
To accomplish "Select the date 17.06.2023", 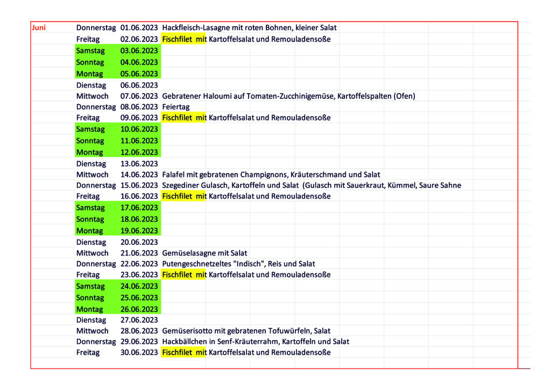I will pyautogui.click(x=139, y=208).
